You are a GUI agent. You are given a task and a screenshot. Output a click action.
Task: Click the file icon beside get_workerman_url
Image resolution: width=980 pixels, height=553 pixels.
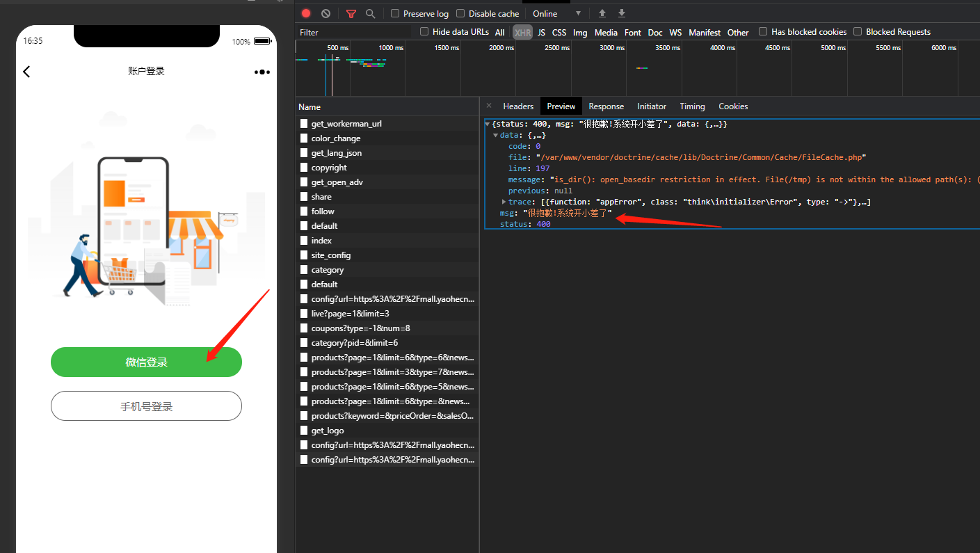click(304, 123)
